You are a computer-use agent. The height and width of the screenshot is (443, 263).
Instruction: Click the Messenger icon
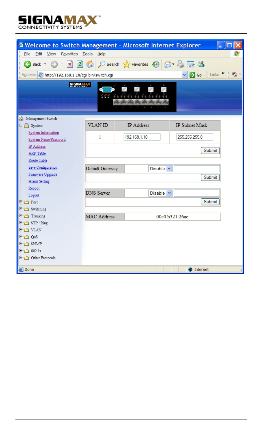coord(201,64)
